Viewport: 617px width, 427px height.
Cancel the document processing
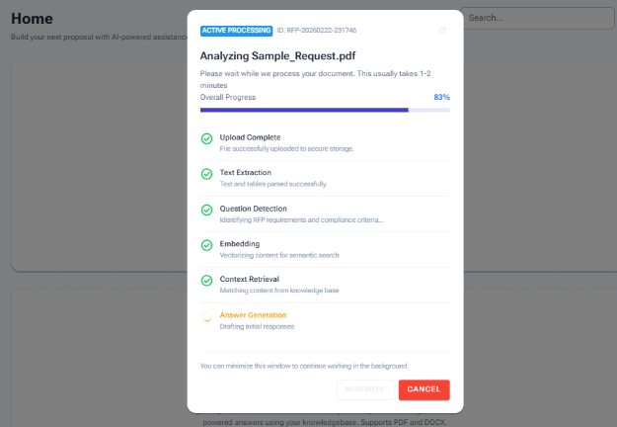[x=424, y=389]
